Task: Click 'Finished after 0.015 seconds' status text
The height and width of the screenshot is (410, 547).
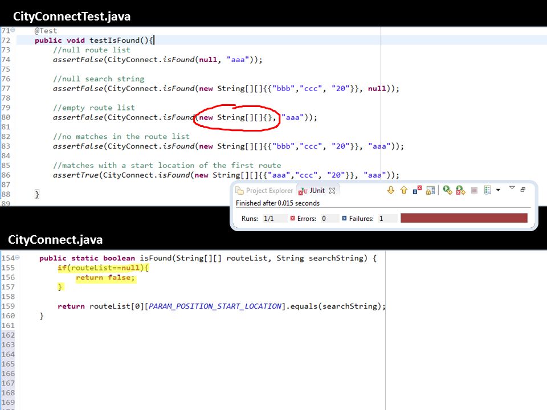Action: (x=277, y=203)
